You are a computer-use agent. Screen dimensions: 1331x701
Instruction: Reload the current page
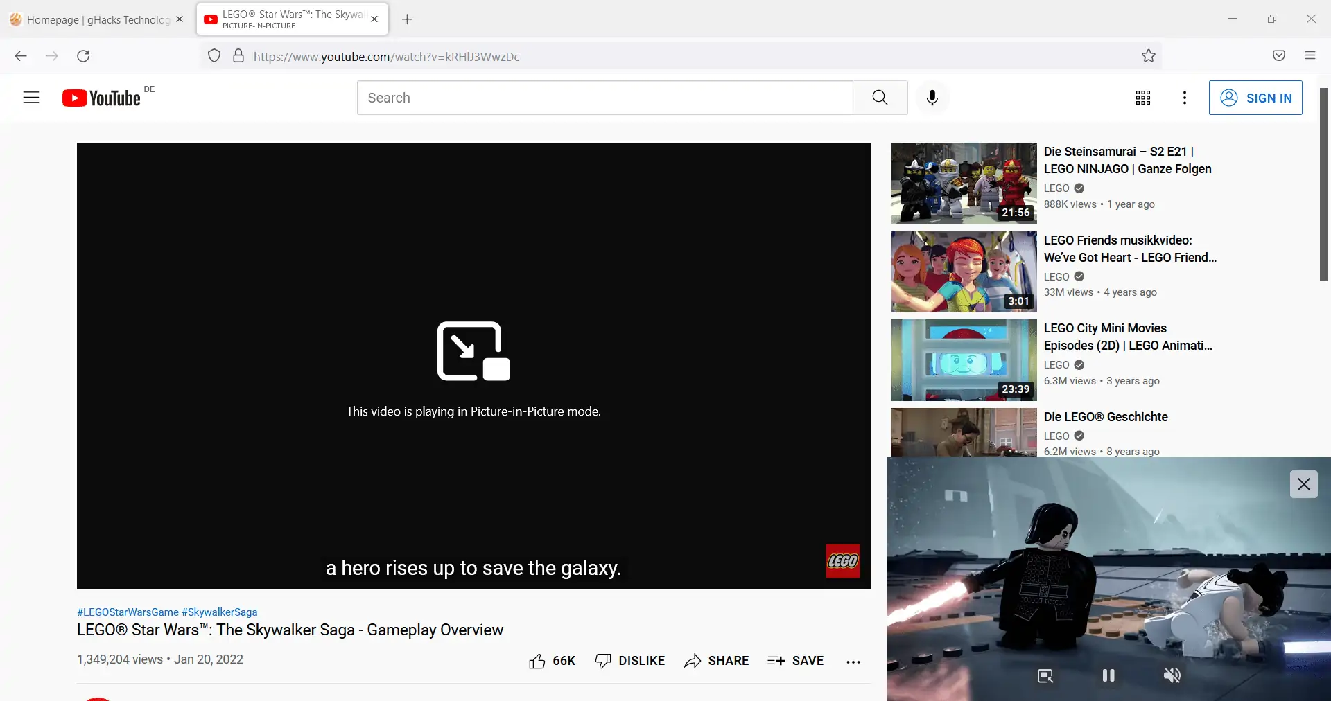point(83,56)
